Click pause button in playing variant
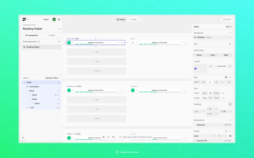The image size is (254, 158). coord(133,43)
